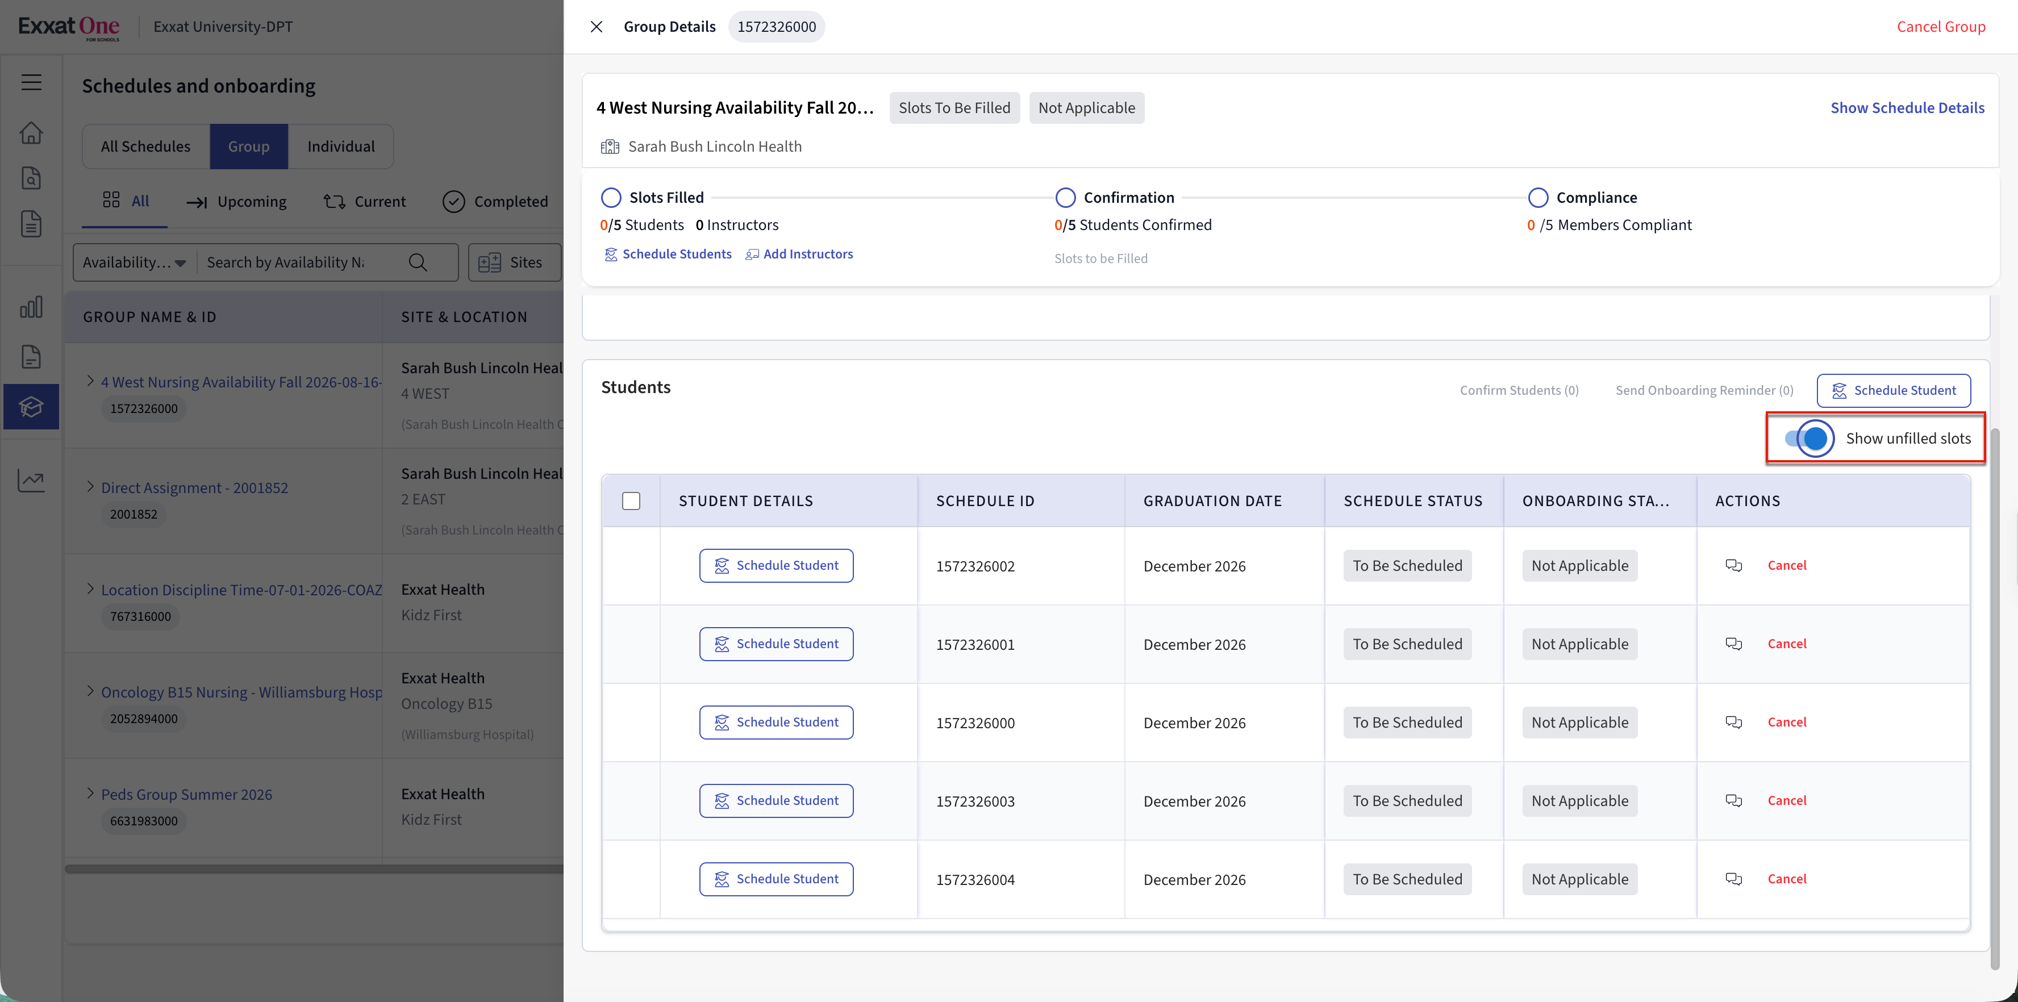Switch to the Individual tab
2018x1002 pixels.
341,147
